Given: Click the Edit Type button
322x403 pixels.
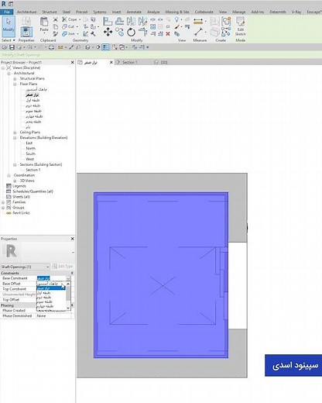Looking at the screenshot, I should click(x=63, y=267).
